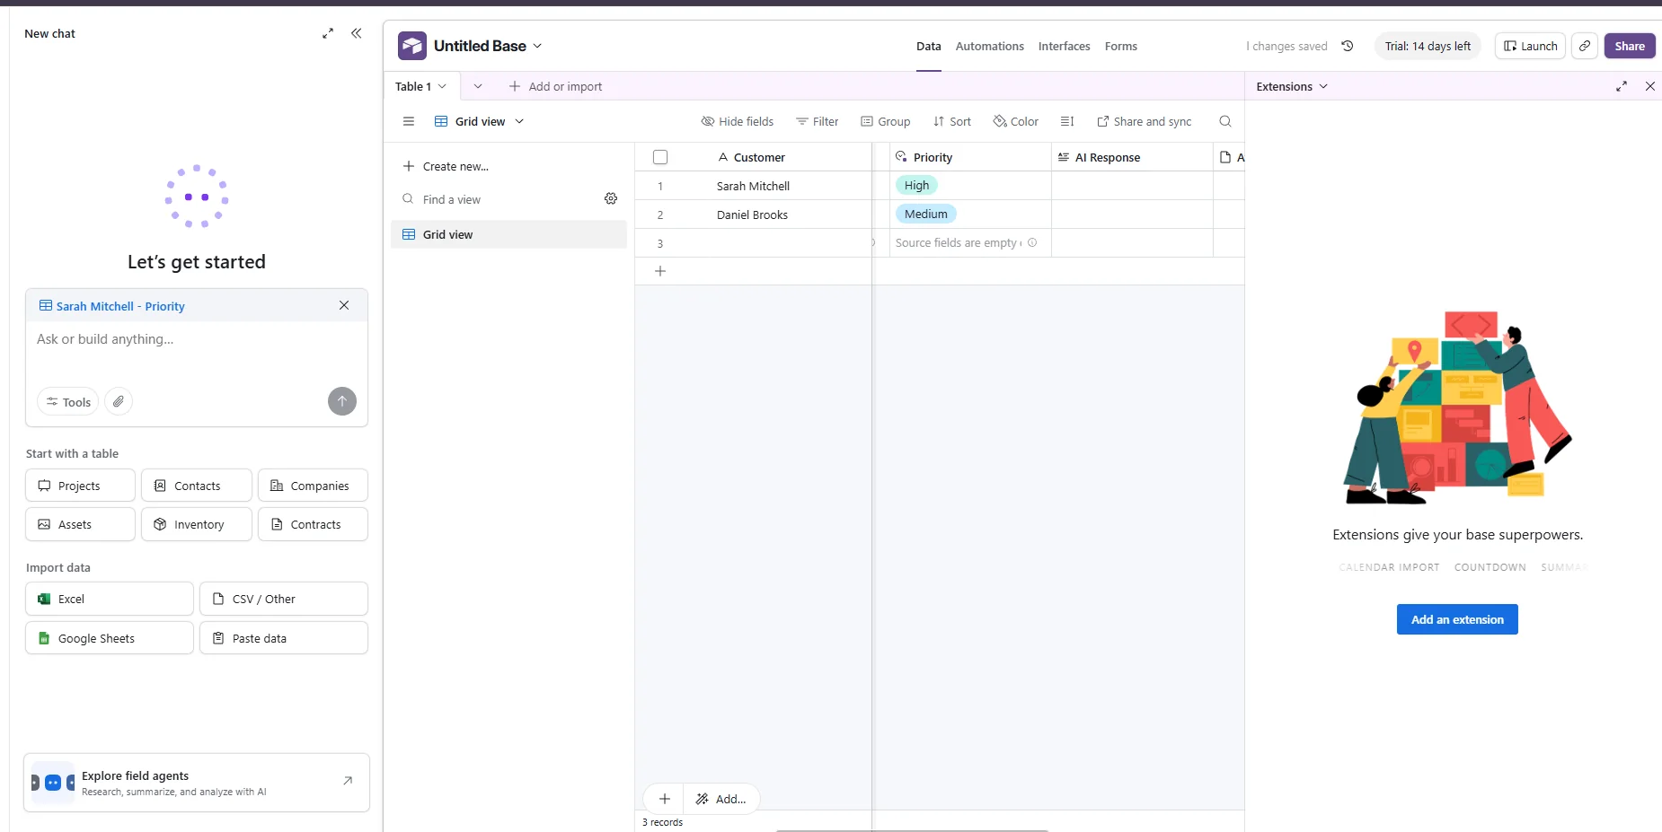Screen dimensions: 1662x832
Task: Toggle the select all records checkbox
Action: click(660, 157)
